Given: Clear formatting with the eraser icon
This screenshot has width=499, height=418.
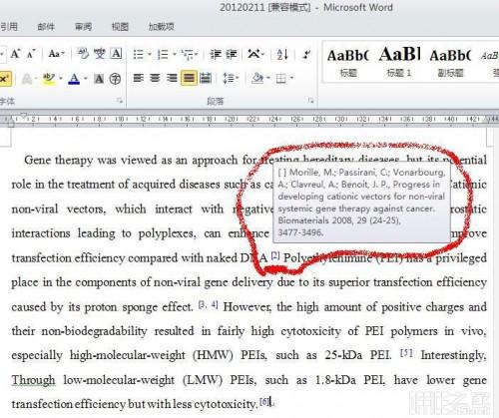Looking at the screenshot, I should click(x=83, y=54).
